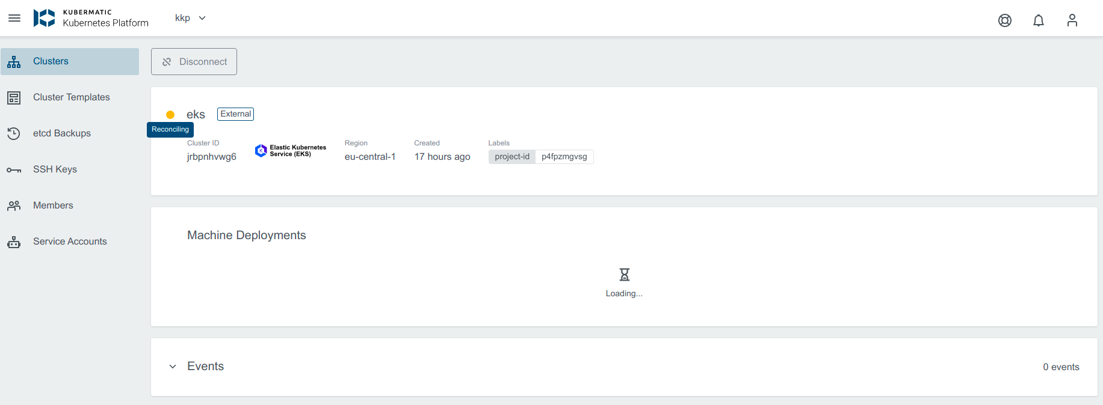Expand the Events section chevron
Image resolution: width=1103 pixels, height=405 pixels.
pyautogui.click(x=173, y=367)
